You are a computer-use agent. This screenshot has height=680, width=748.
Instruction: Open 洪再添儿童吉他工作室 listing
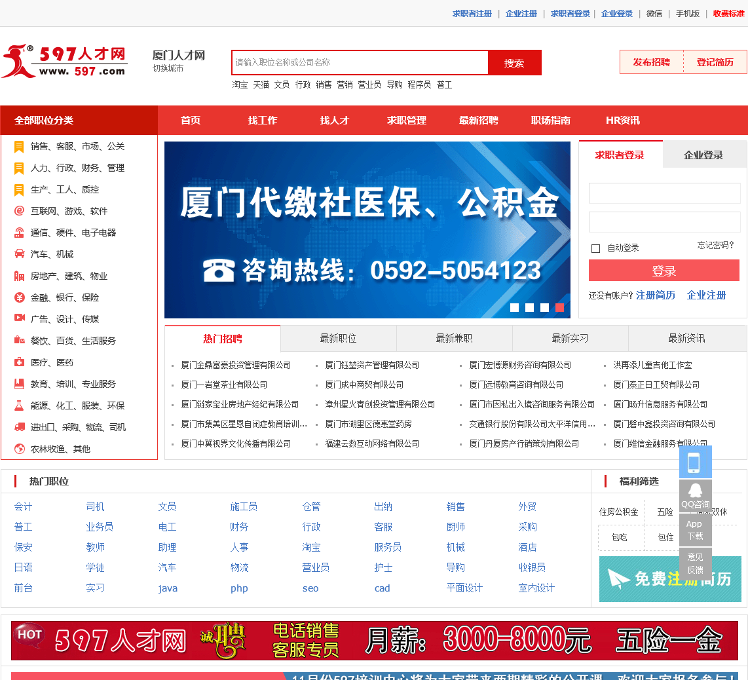pyautogui.click(x=652, y=365)
